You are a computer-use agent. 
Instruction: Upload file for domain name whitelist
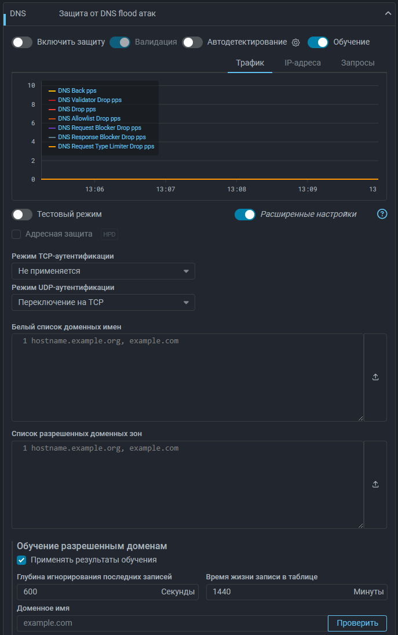click(x=375, y=377)
